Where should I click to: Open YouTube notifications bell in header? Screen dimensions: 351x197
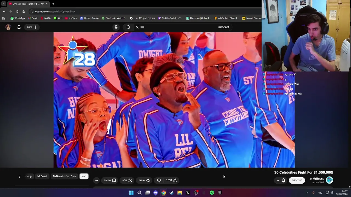(x=19, y=27)
